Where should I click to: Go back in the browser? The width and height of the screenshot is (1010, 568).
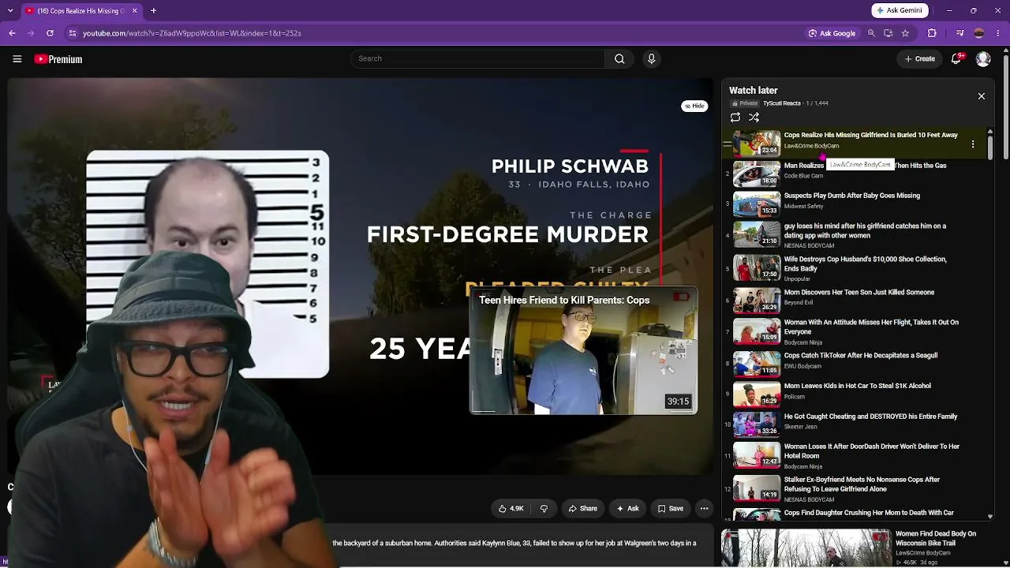coord(12,33)
